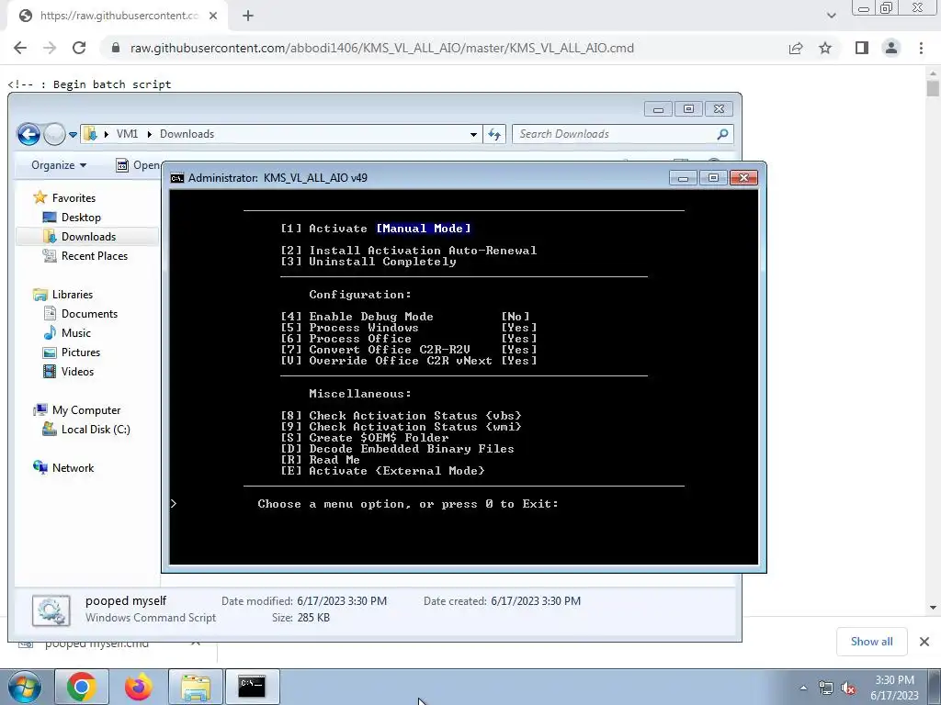This screenshot has height=705, width=941.
Task: Select Favorites in the navigation pane
Action: pos(74,198)
